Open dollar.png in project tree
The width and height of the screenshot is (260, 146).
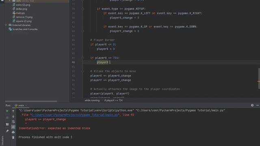(x=21, y=9)
